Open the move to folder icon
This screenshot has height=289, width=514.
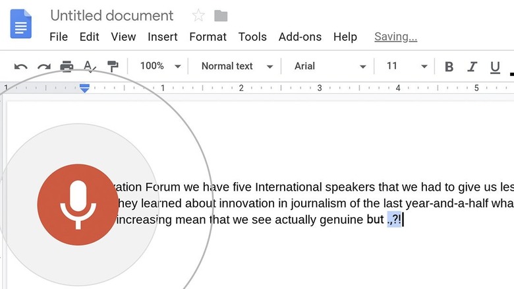pos(221,15)
